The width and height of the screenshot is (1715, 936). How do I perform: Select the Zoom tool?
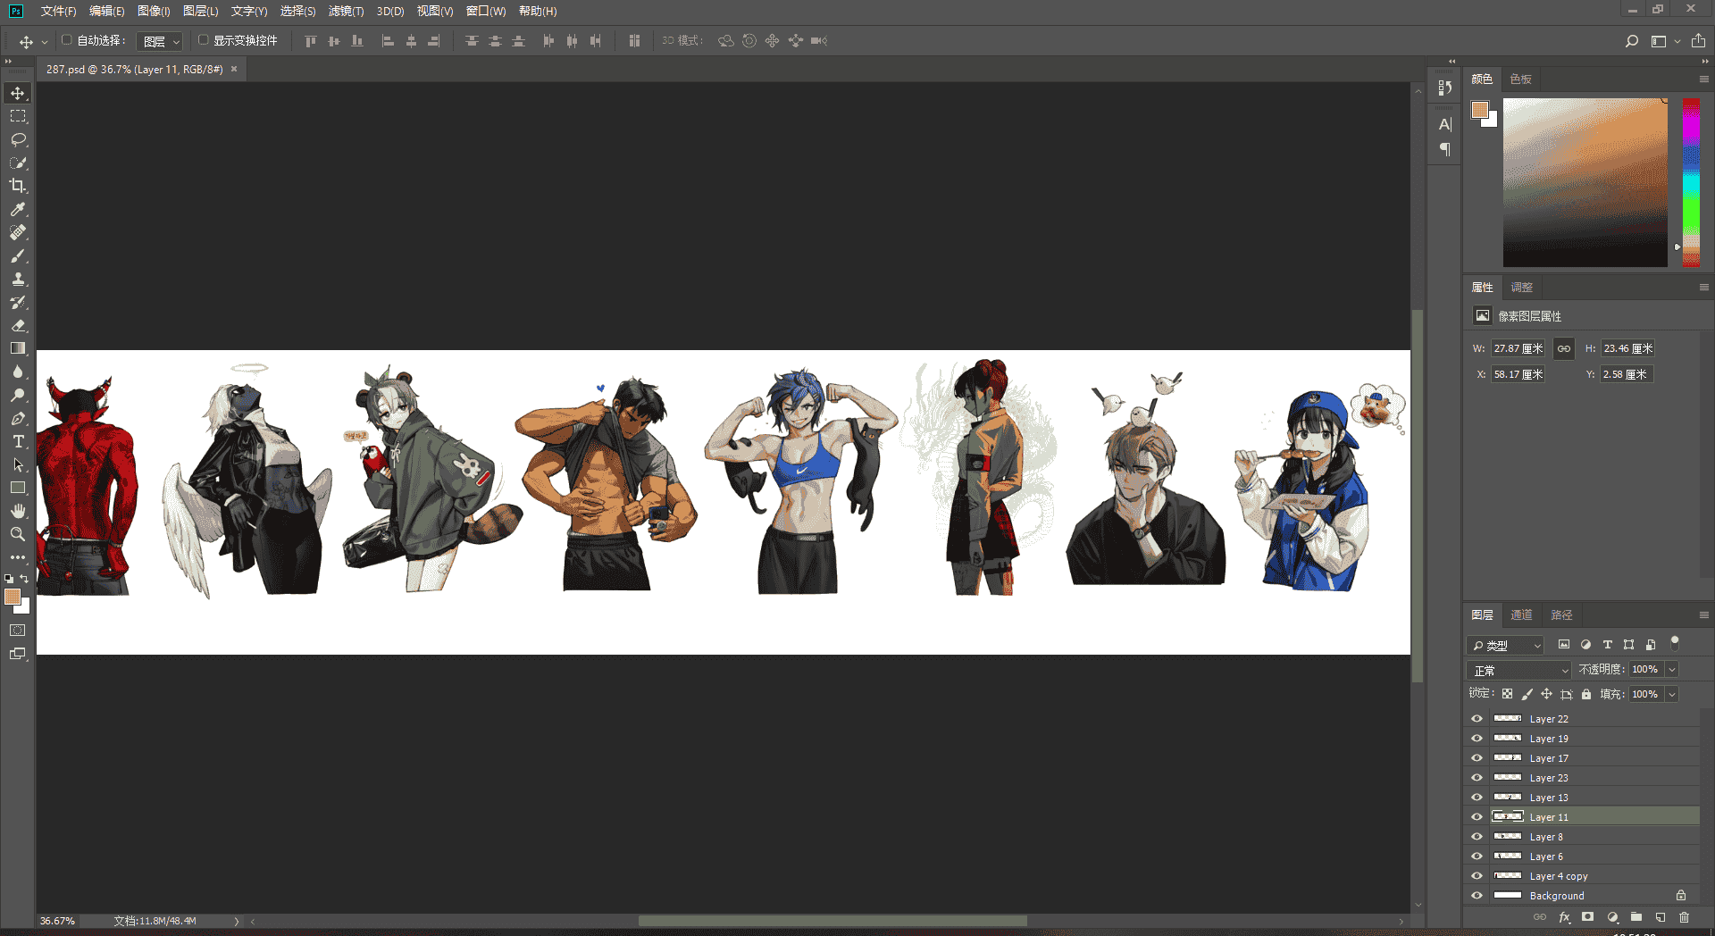pyautogui.click(x=18, y=534)
